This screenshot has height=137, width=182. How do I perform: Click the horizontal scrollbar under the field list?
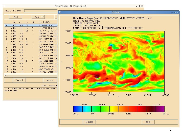point(31,75)
